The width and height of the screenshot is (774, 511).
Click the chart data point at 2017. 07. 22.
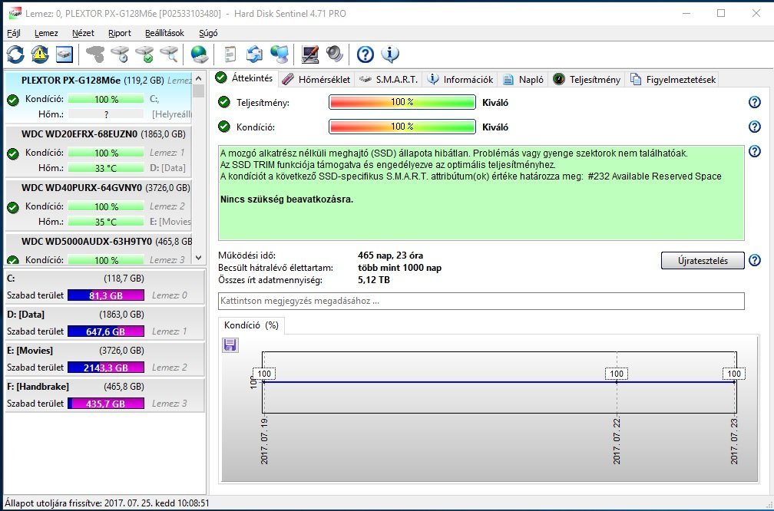pyautogui.click(x=617, y=382)
